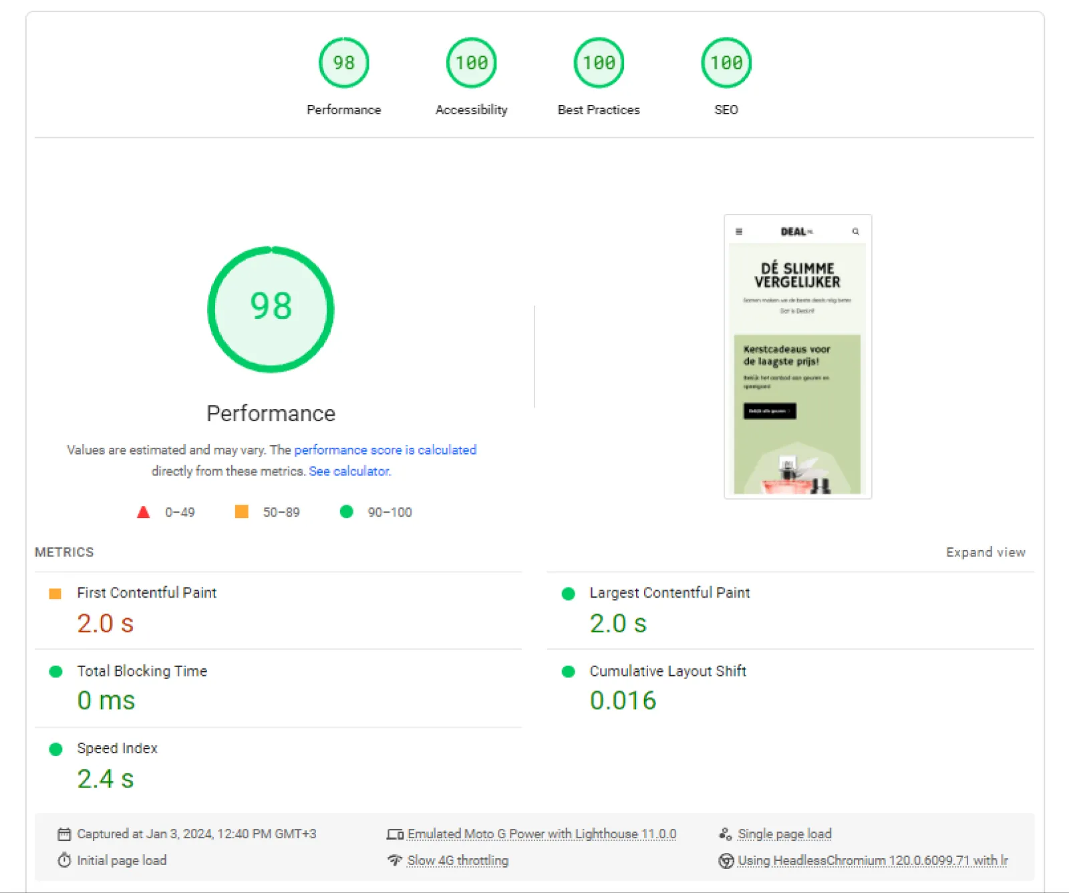Image resolution: width=1069 pixels, height=893 pixels.
Task: Click 'Slow 4G throttling' text
Action: coord(458,860)
